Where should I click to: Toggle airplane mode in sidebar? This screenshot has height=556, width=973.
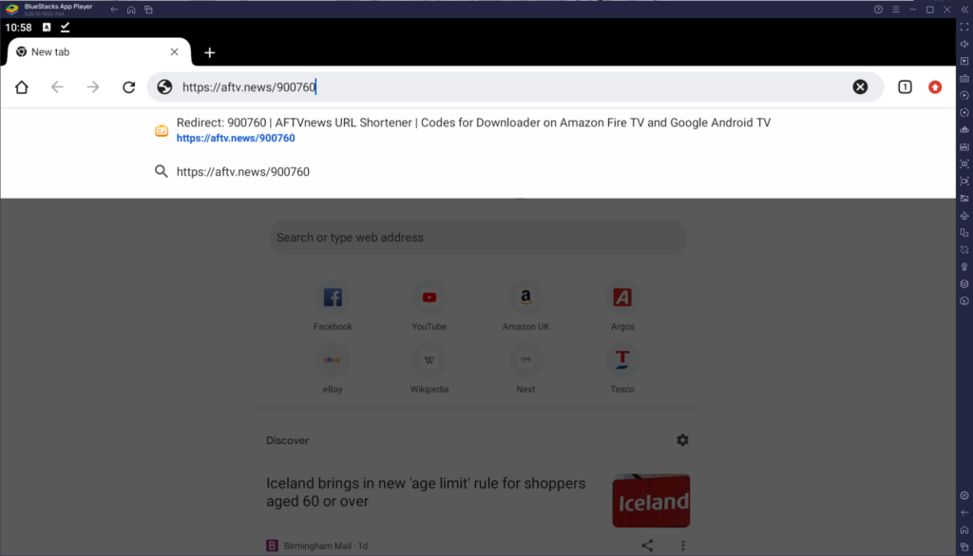(964, 216)
